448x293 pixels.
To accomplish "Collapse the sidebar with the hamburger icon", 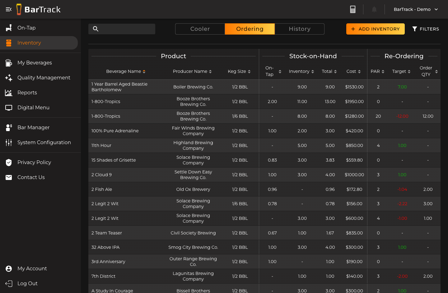I will [8, 9].
